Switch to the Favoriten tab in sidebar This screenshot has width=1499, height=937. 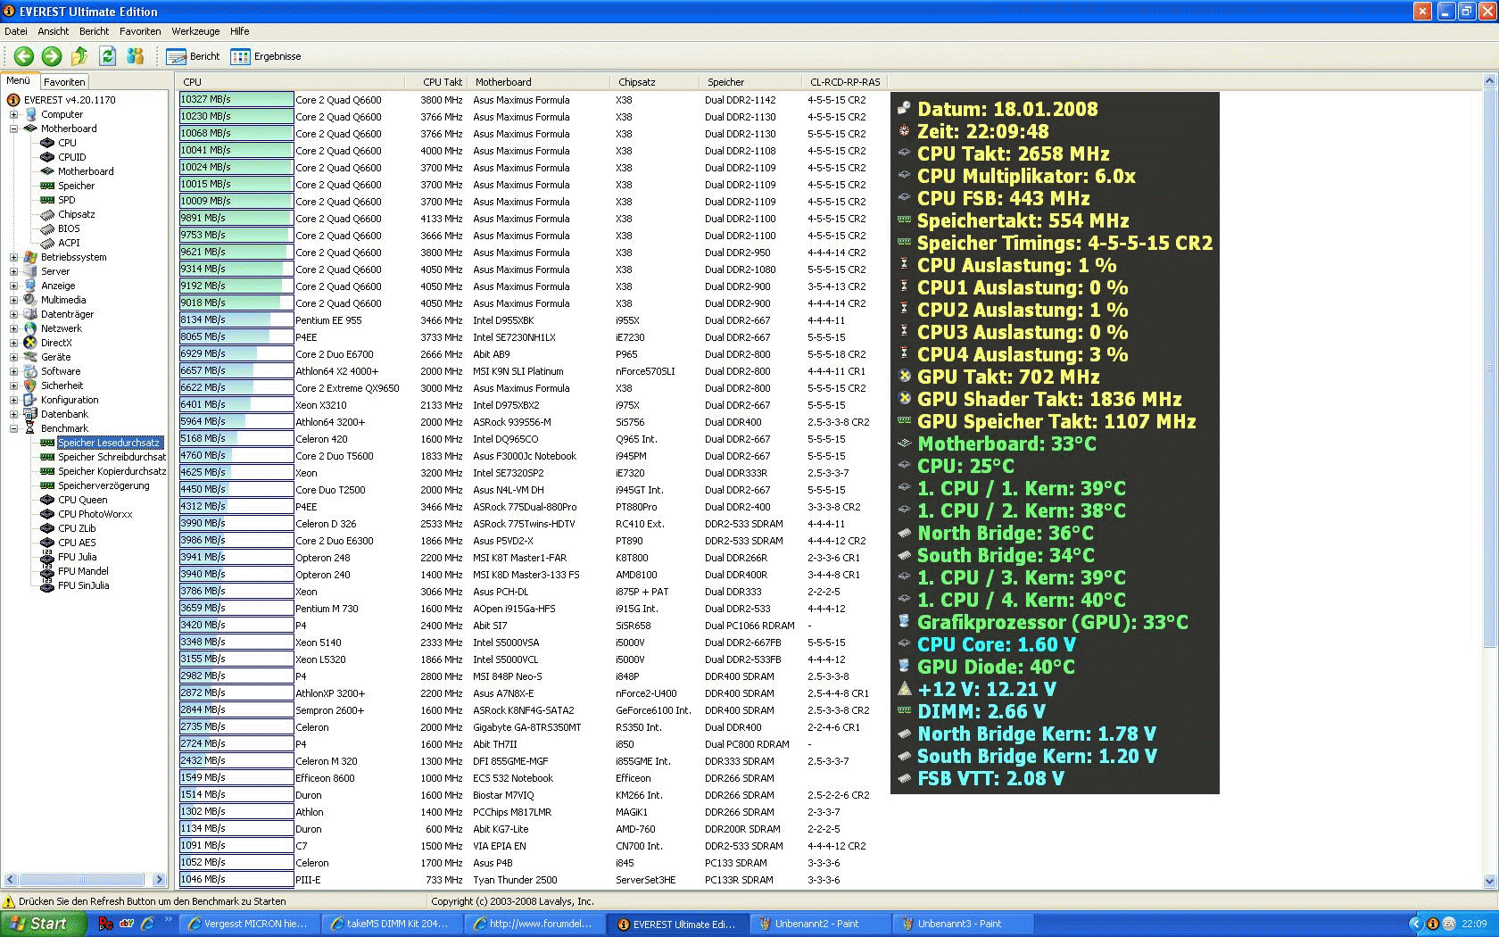64,81
